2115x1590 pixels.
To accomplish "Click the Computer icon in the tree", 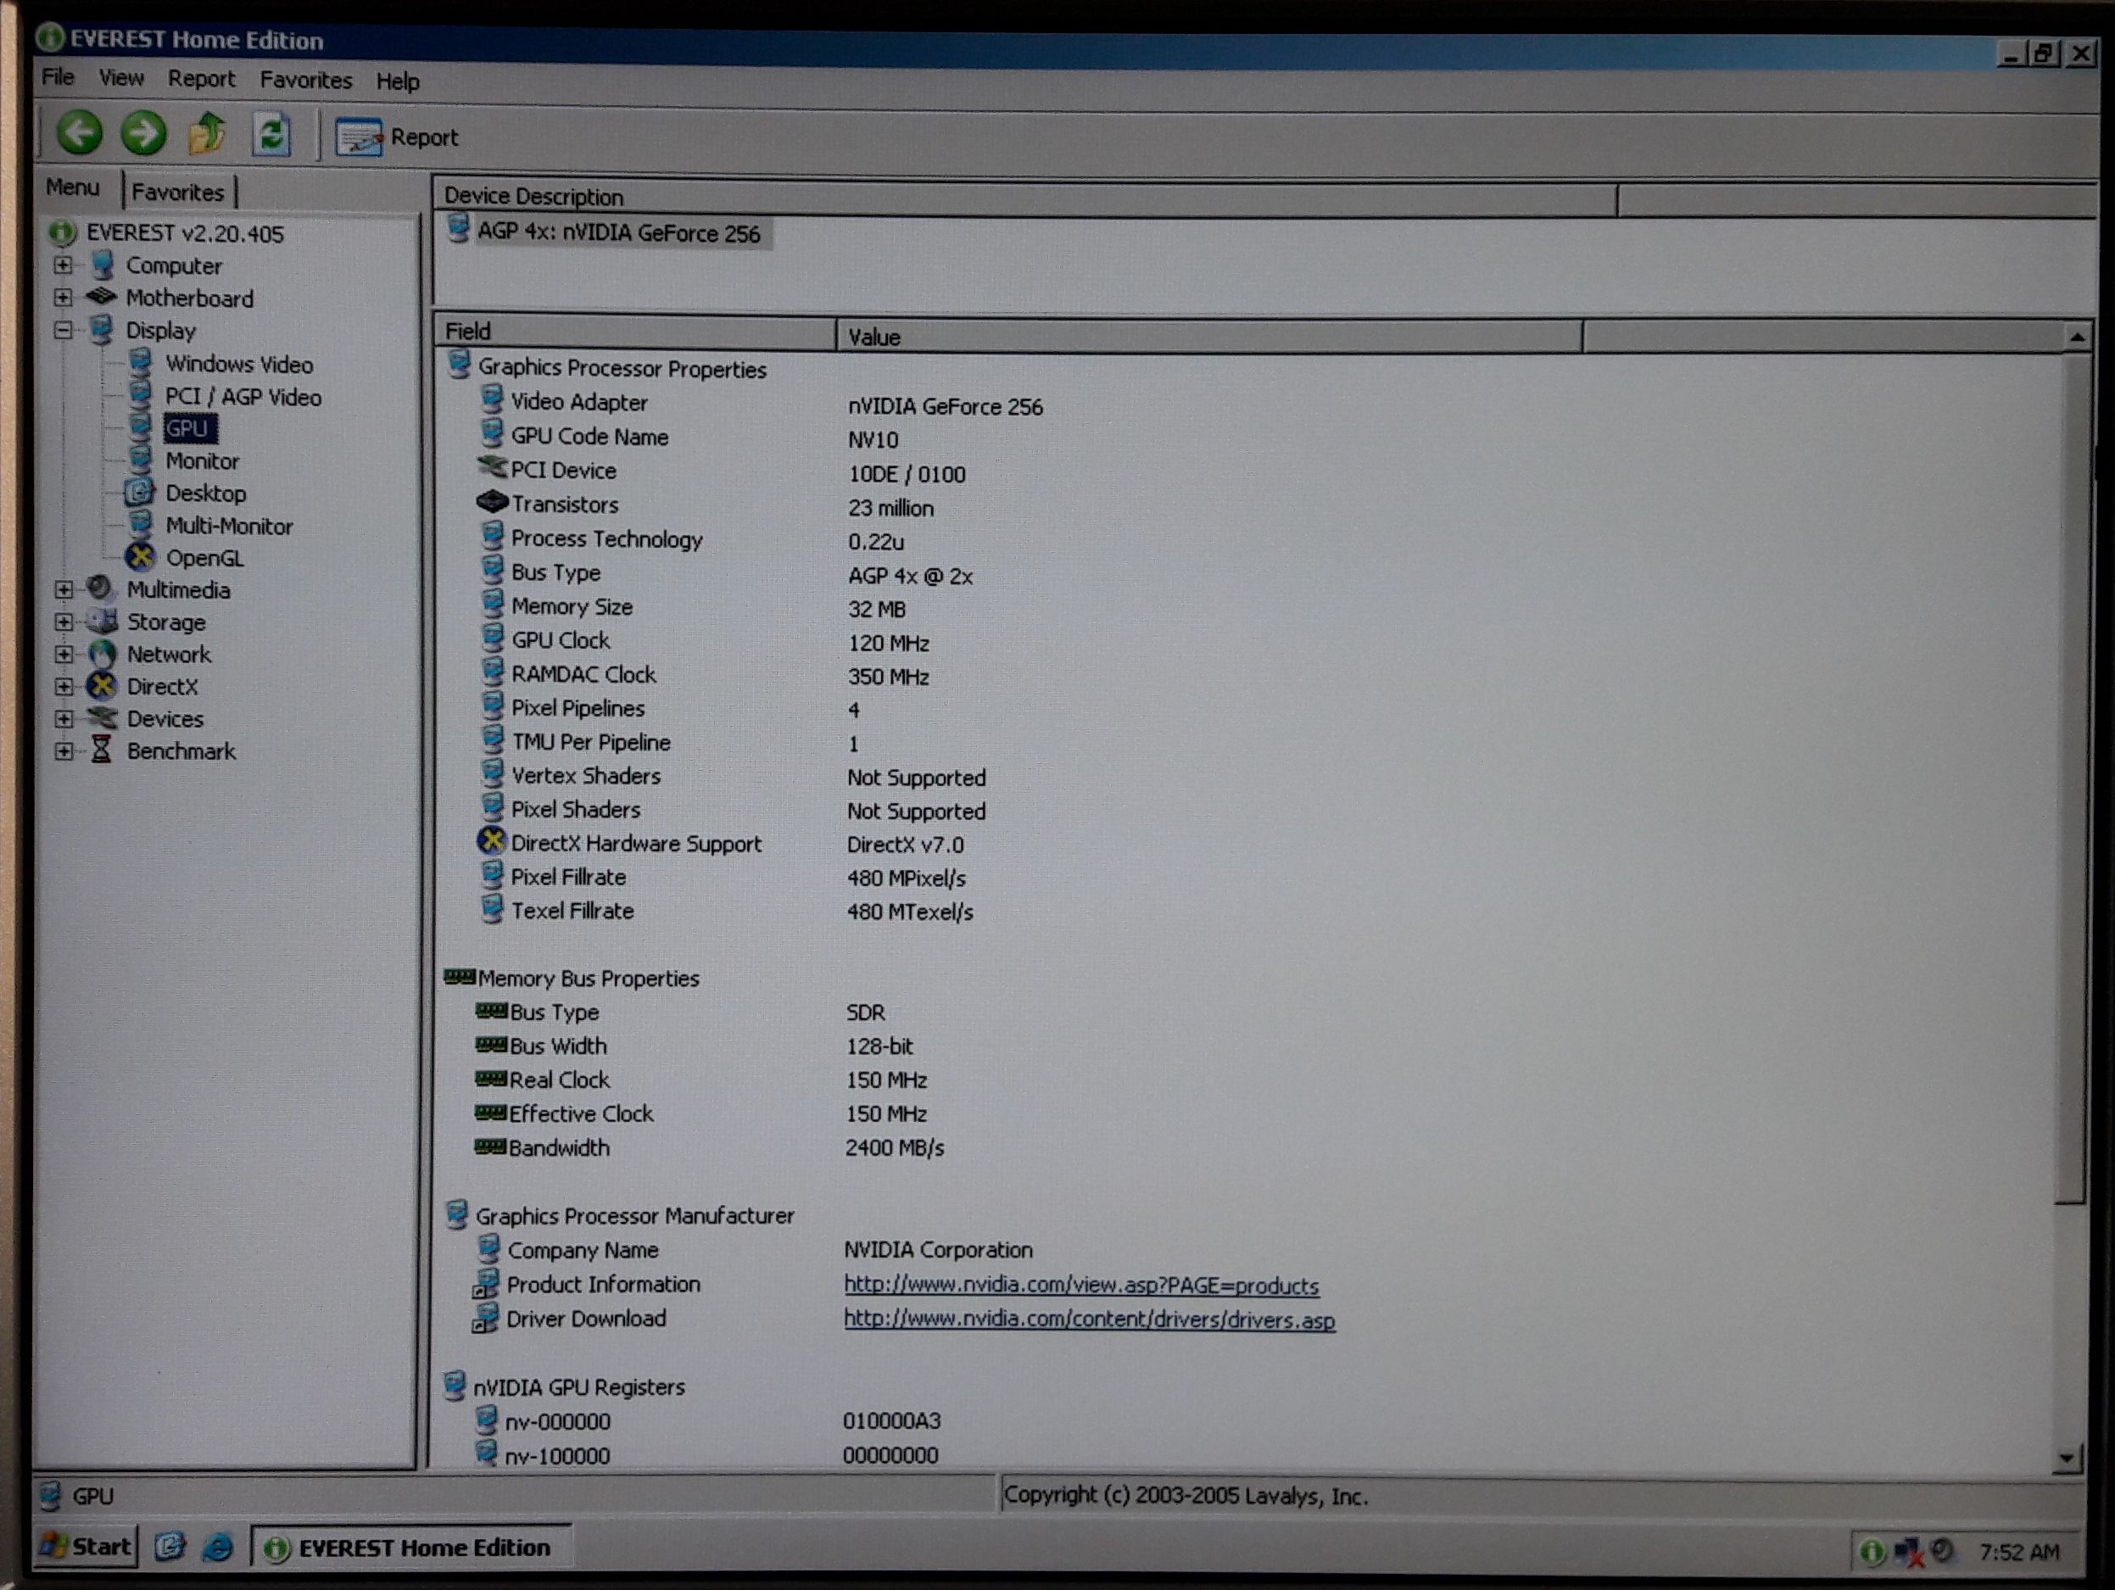I will click(x=103, y=265).
